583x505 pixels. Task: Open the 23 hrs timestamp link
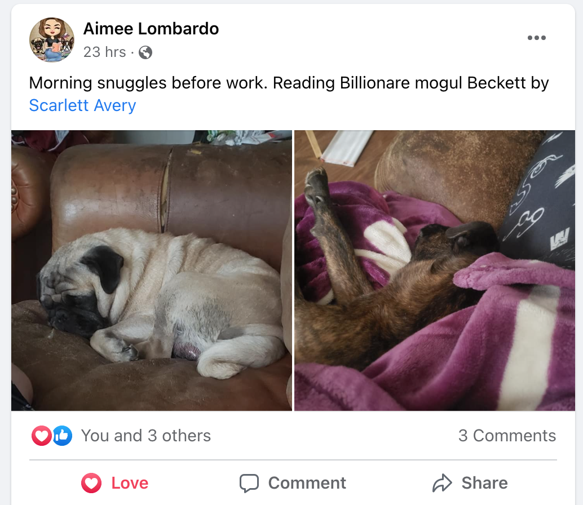click(x=104, y=52)
